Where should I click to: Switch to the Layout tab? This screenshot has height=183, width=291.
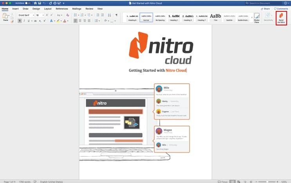[48, 9]
